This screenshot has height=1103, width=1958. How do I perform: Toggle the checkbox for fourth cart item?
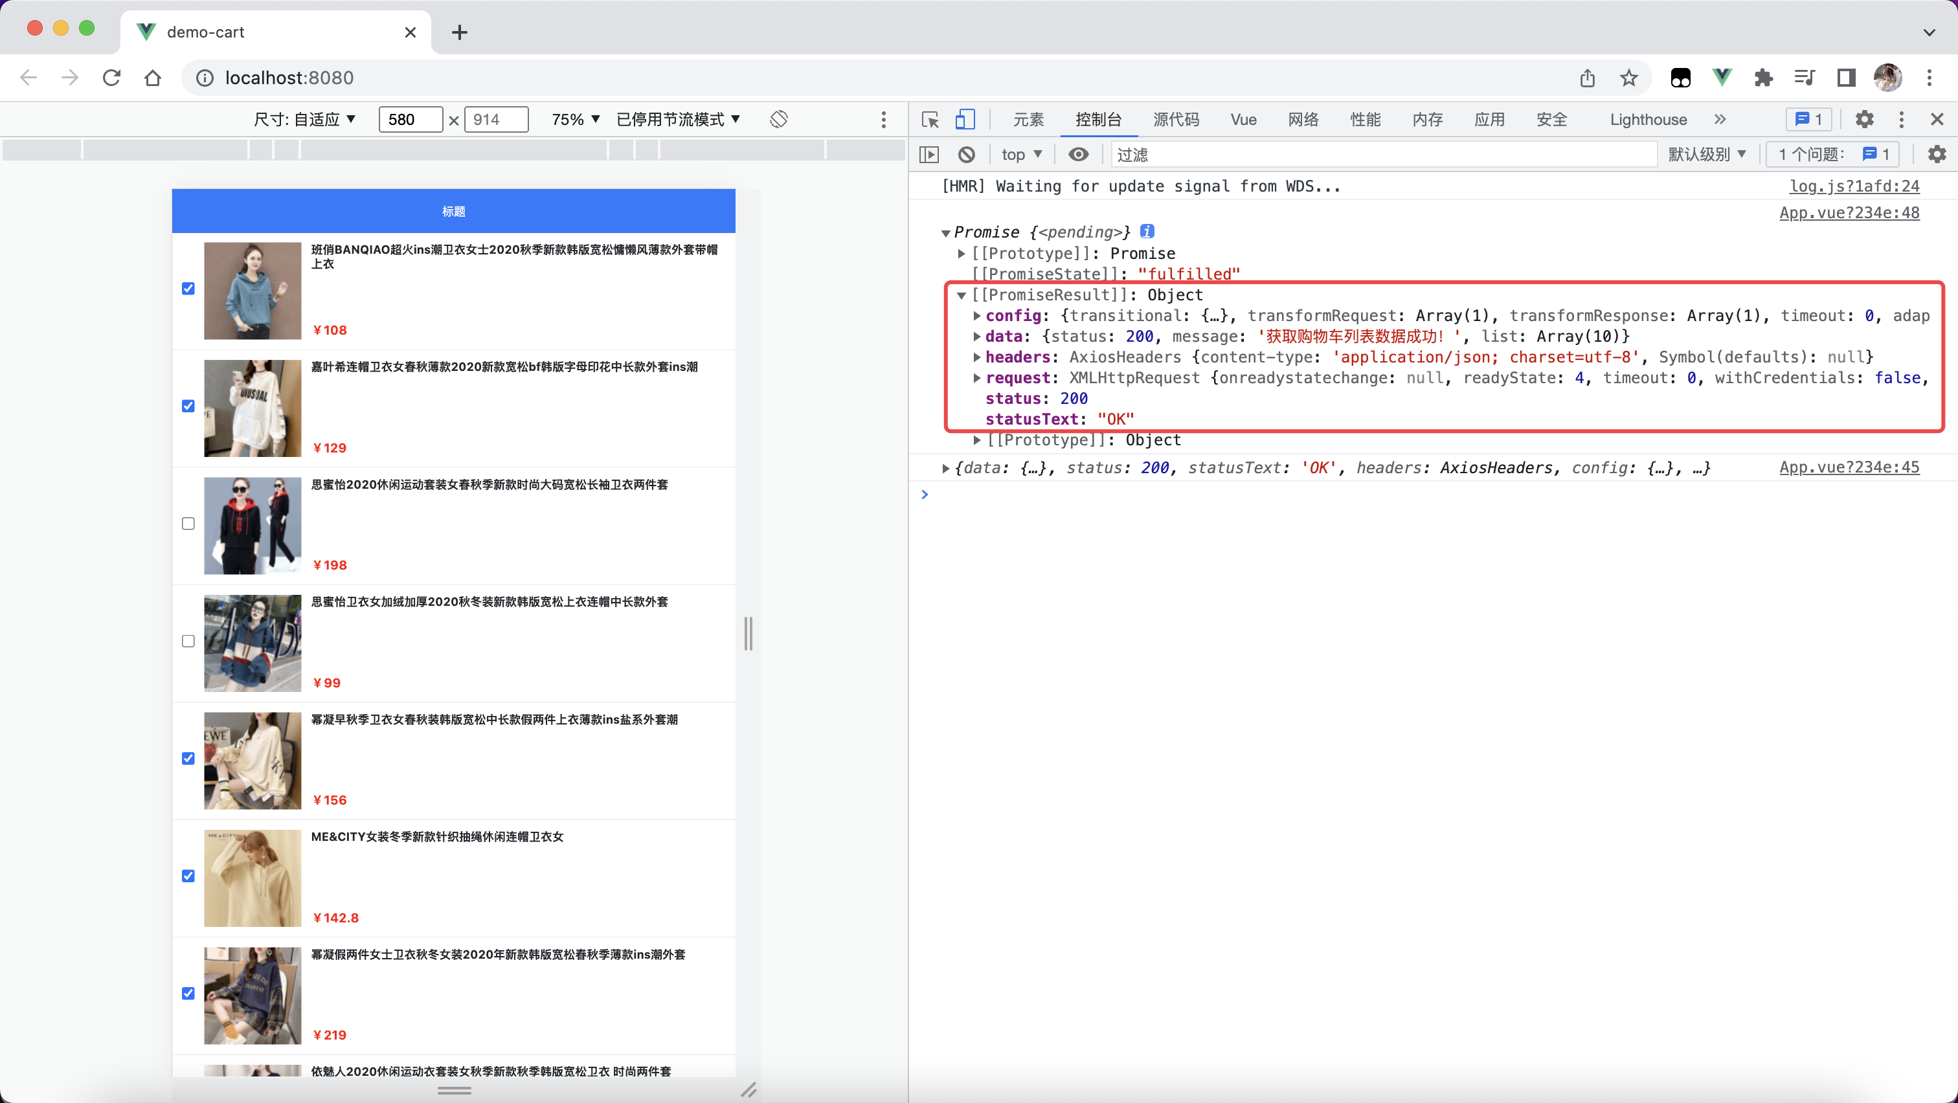click(188, 640)
